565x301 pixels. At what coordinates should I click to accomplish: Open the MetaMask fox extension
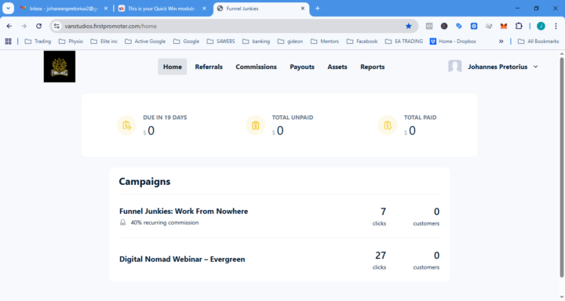click(x=503, y=26)
